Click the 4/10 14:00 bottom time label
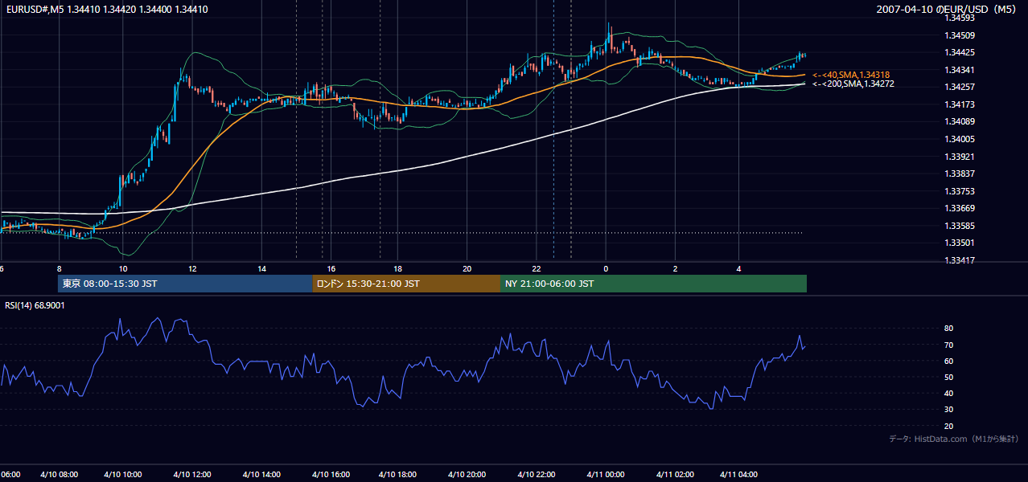This screenshot has height=482, width=1028. (x=261, y=475)
